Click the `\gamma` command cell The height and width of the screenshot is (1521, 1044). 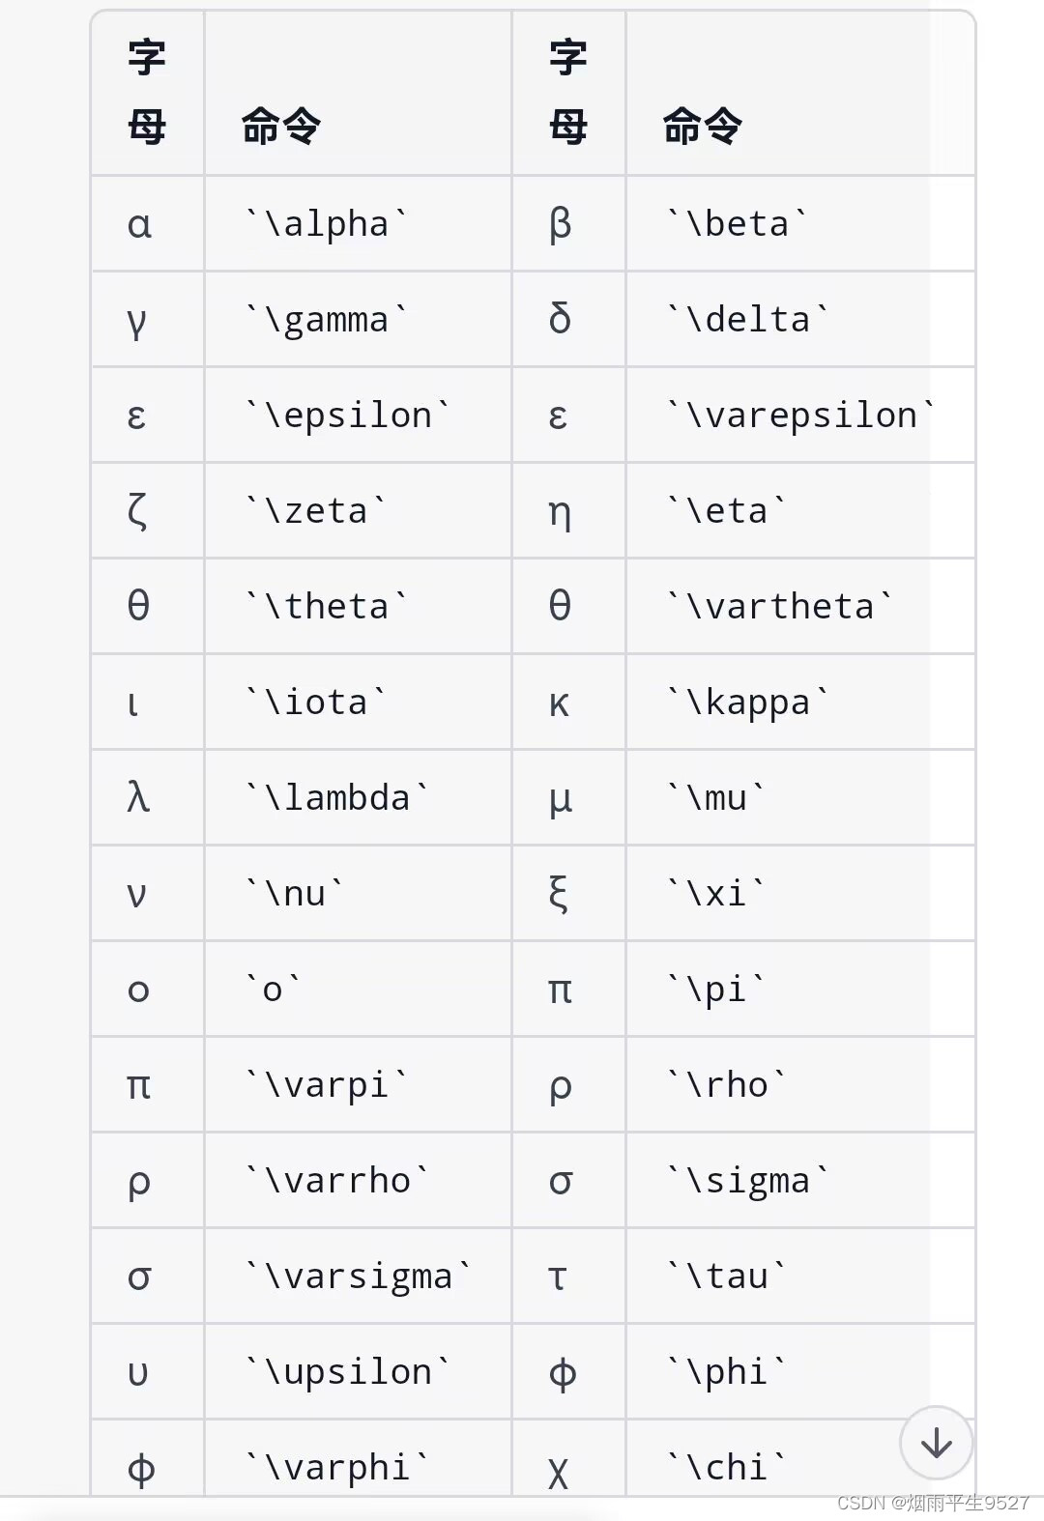click(x=327, y=320)
